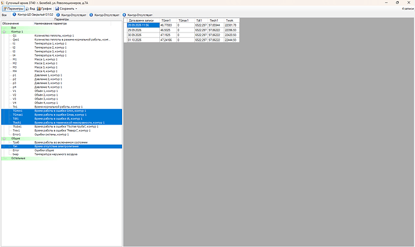
Task: Collapse the Контур 1 tree group
Action: pyautogui.click(x=4, y=32)
